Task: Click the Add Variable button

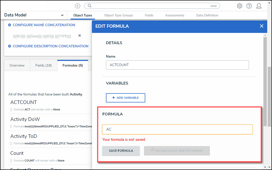Action: 125,98
